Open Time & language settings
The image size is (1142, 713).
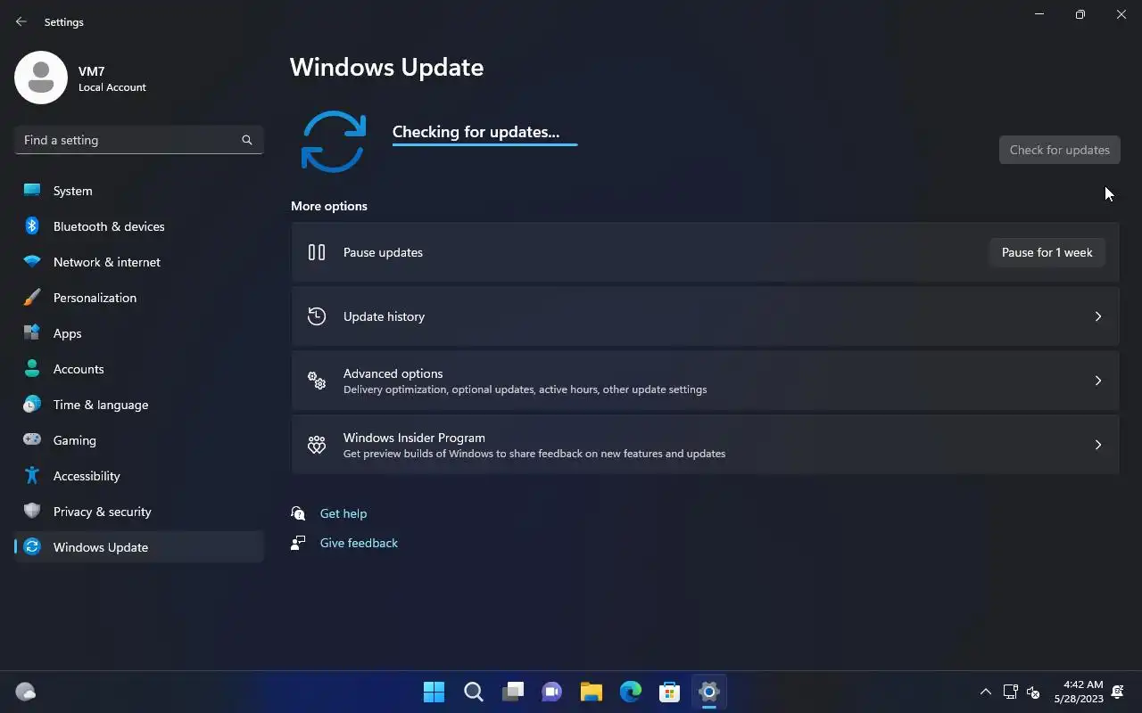tap(139, 405)
